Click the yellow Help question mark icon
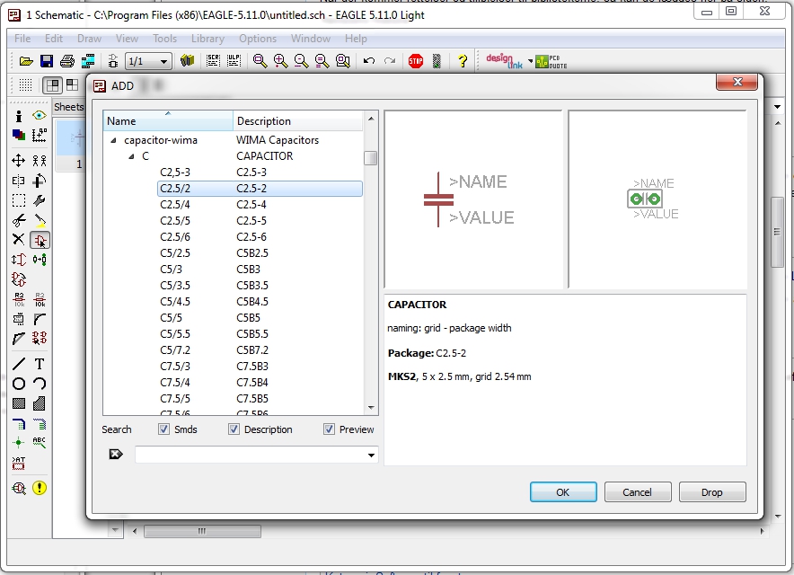The image size is (794, 575). tap(463, 61)
